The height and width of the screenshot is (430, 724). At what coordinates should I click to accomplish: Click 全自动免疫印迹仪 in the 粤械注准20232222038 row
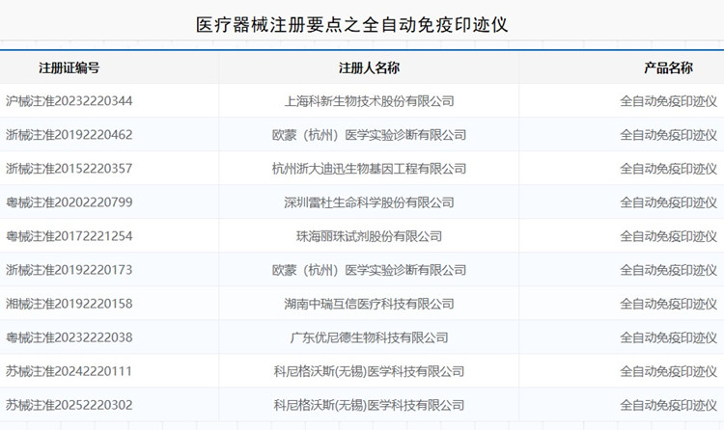point(668,337)
